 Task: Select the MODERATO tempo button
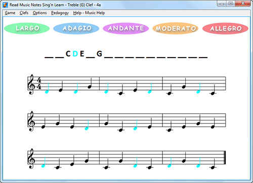pyautogui.click(x=176, y=28)
